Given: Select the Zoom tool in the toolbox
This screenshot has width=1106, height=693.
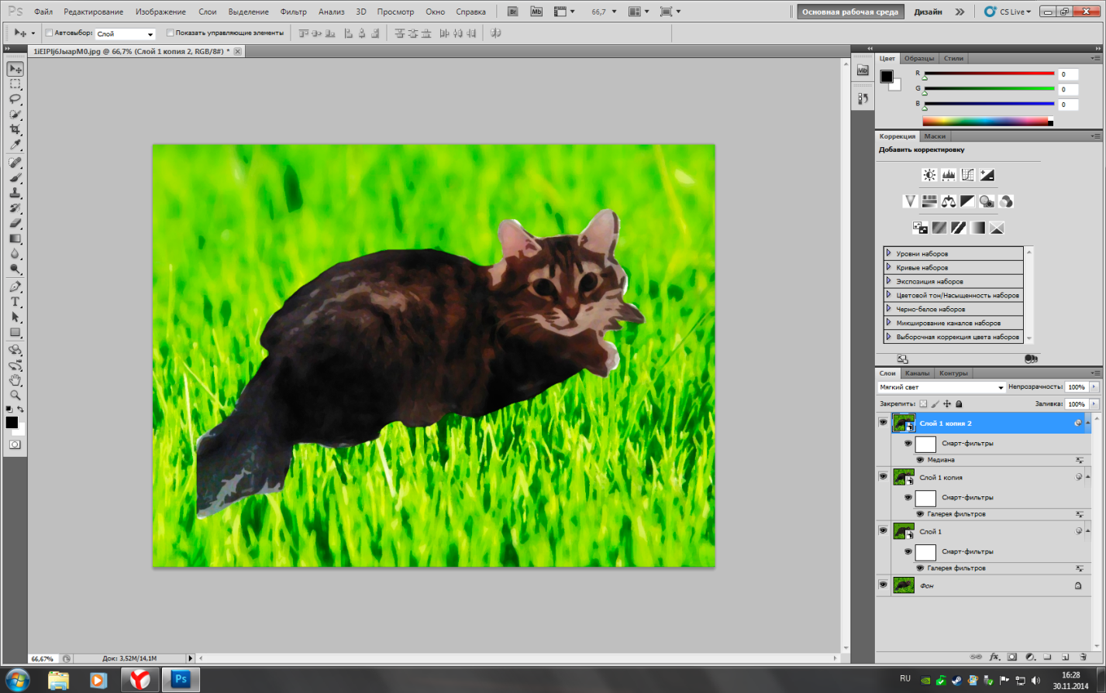Looking at the screenshot, I should pyautogui.click(x=15, y=396).
